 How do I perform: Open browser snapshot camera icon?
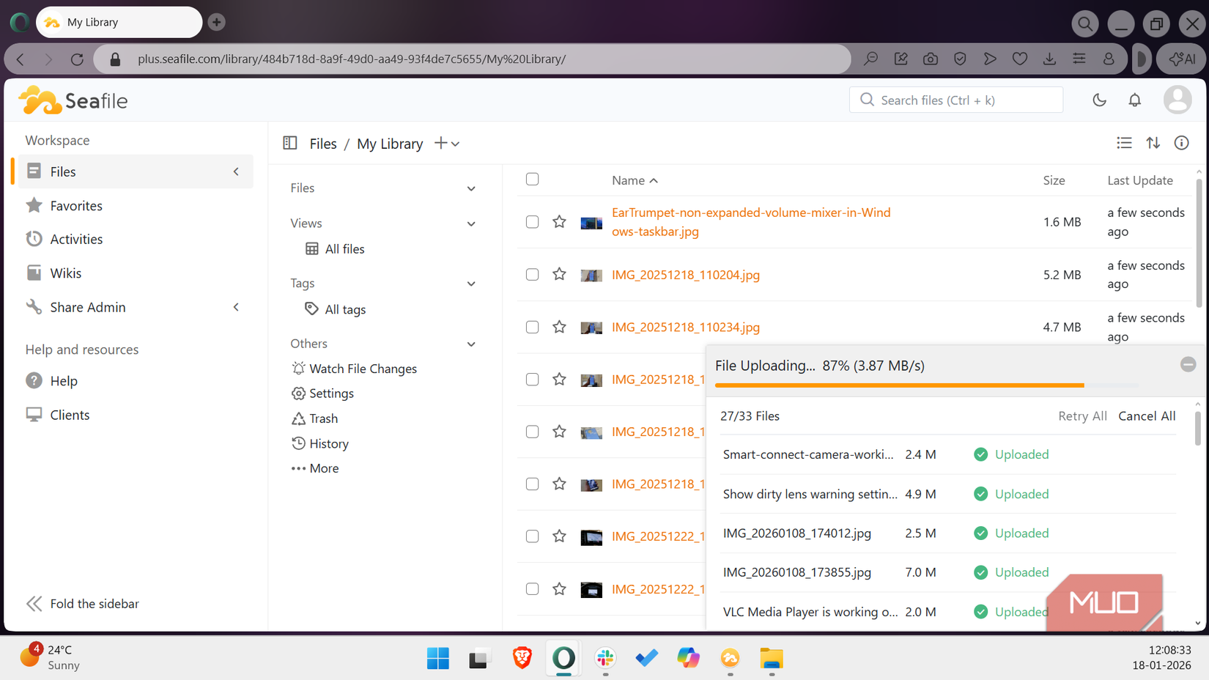tap(931, 59)
